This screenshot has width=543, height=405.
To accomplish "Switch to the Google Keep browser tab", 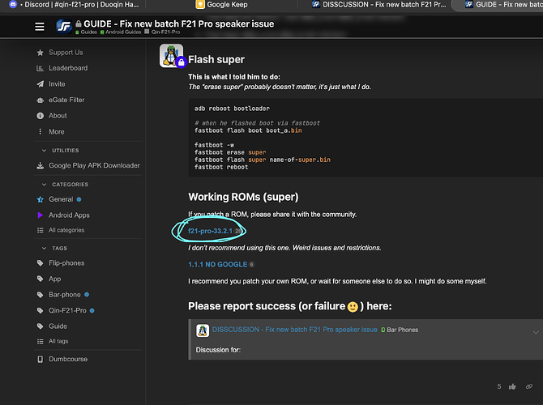I will click(221, 5).
